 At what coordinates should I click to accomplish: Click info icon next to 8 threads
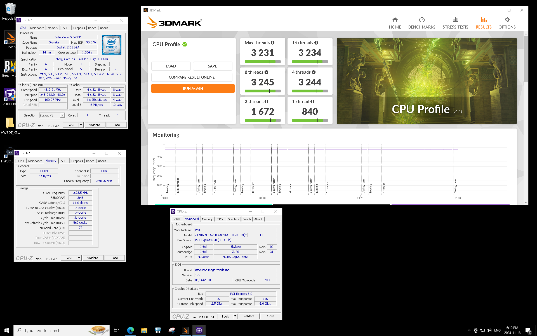pos(266,72)
